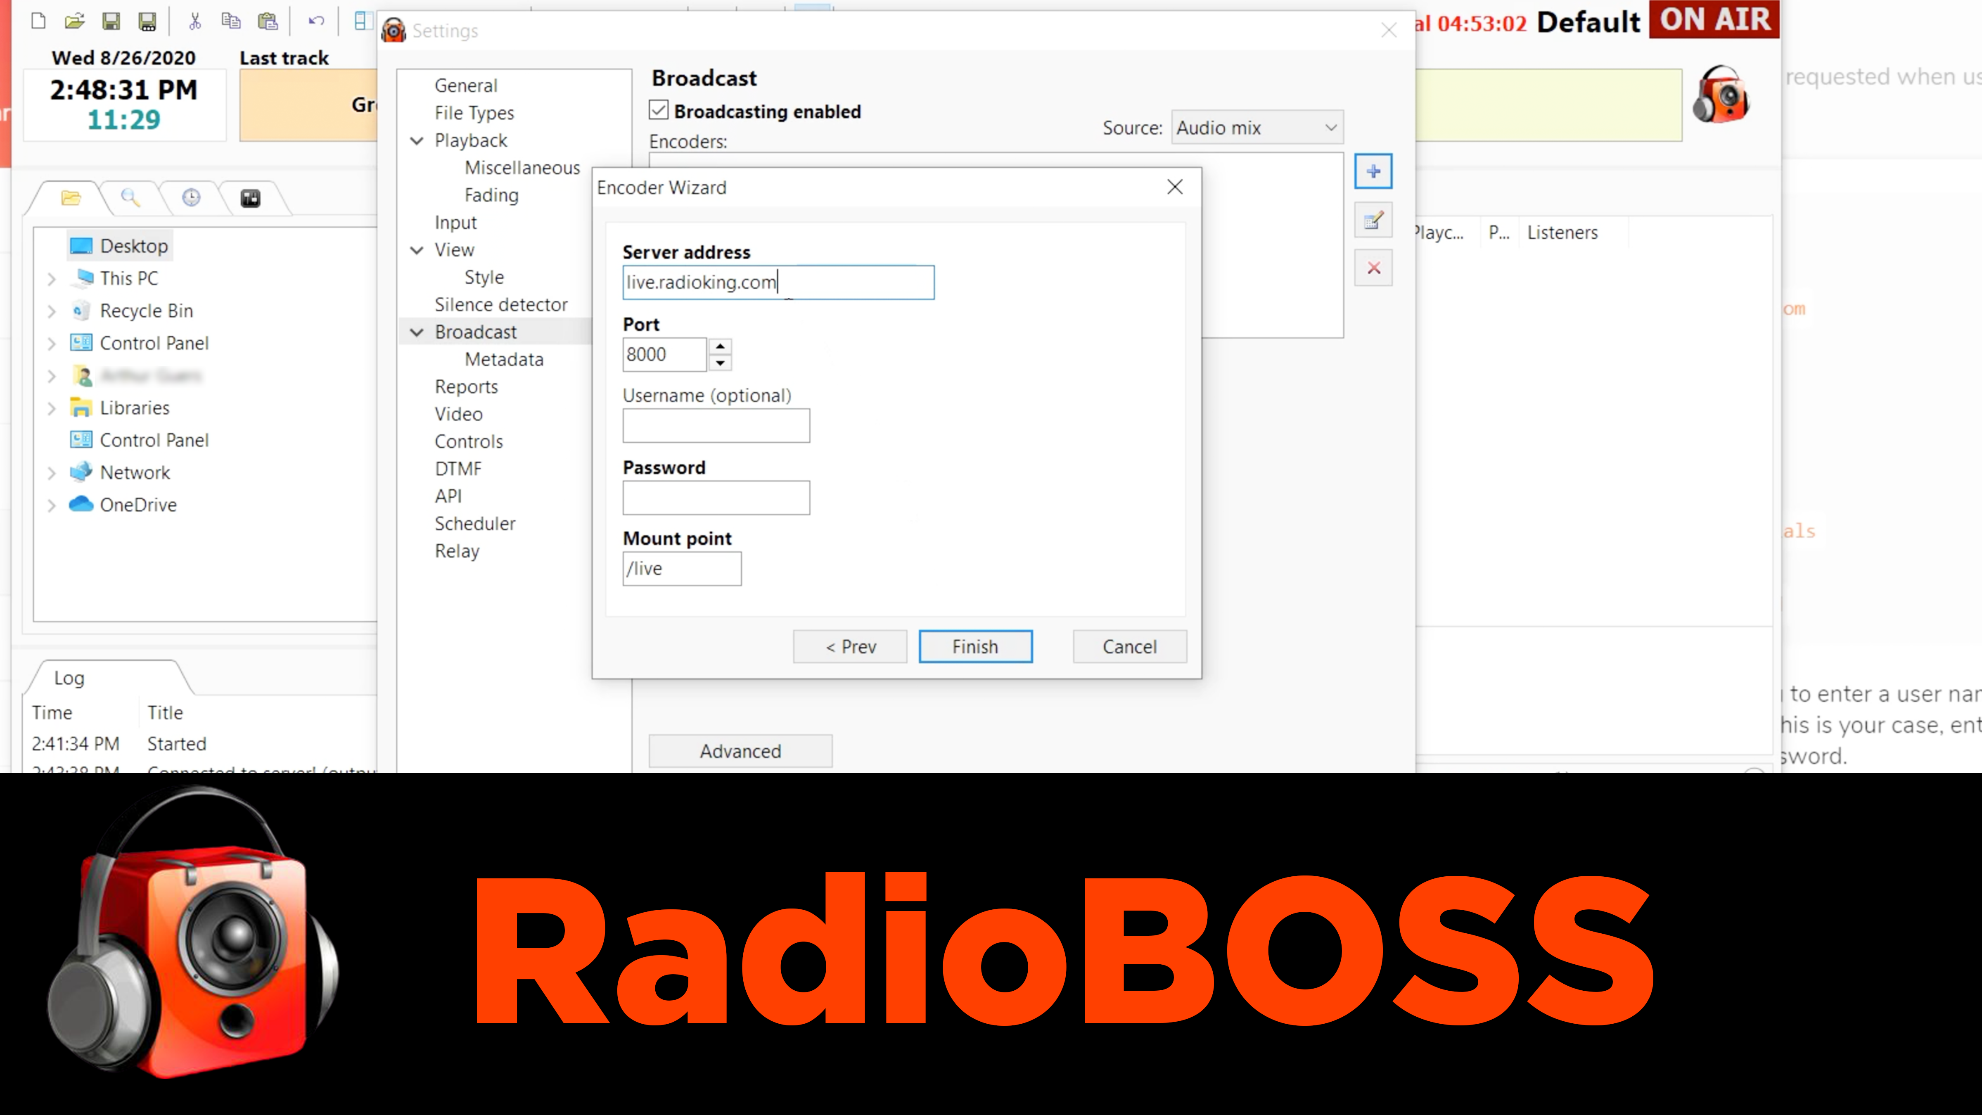The height and width of the screenshot is (1115, 1982).
Task: Click the Listeners column header
Action: pos(1562,232)
